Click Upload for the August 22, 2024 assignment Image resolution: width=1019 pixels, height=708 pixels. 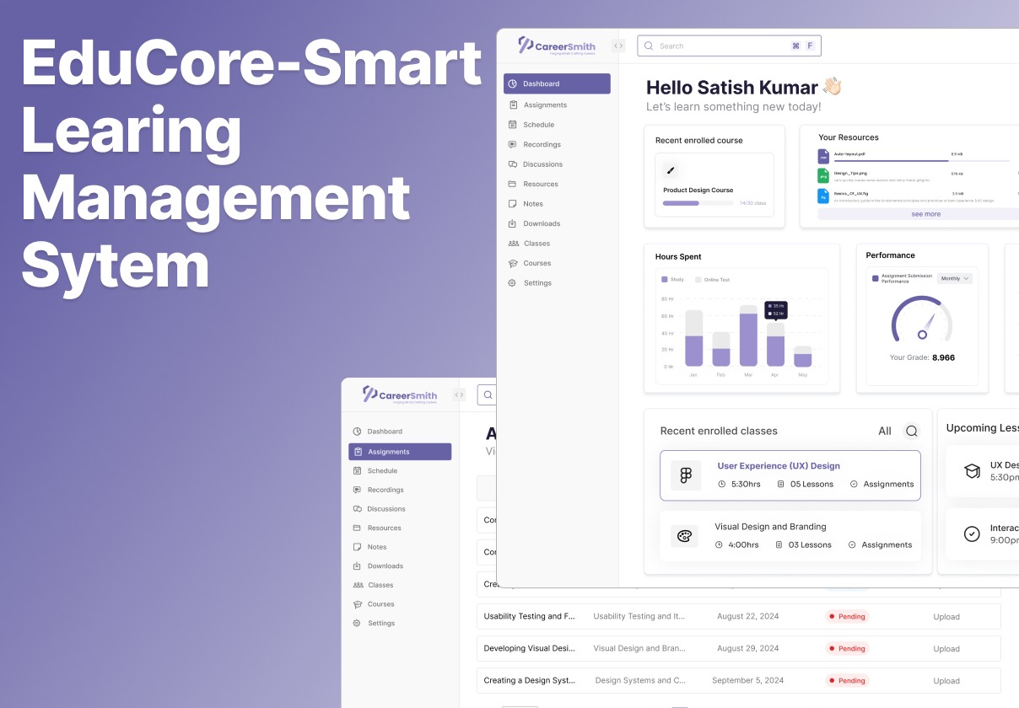point(946,617)
